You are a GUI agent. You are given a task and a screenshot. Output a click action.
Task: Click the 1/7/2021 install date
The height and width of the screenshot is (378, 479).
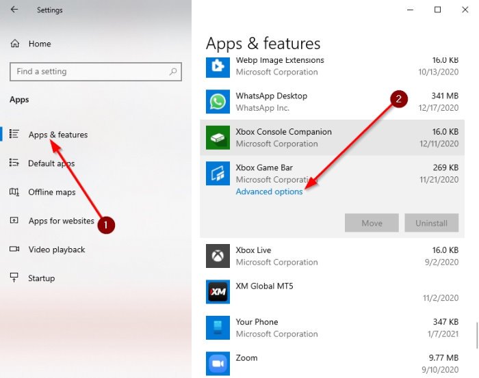[x=443, y=334]
